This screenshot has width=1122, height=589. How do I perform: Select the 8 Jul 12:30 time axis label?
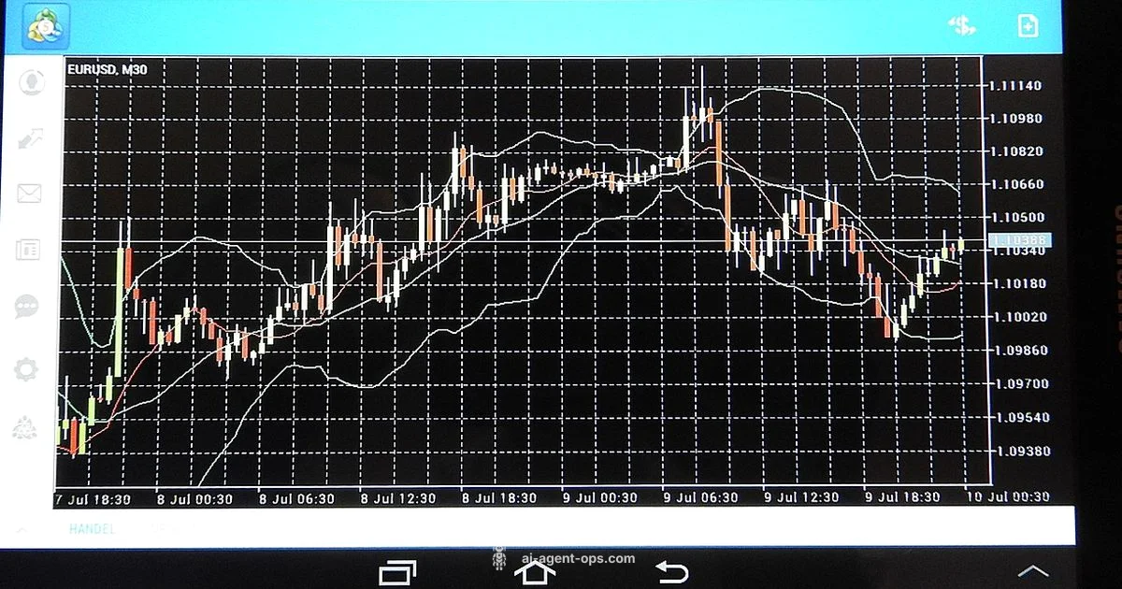coord(399,497)
